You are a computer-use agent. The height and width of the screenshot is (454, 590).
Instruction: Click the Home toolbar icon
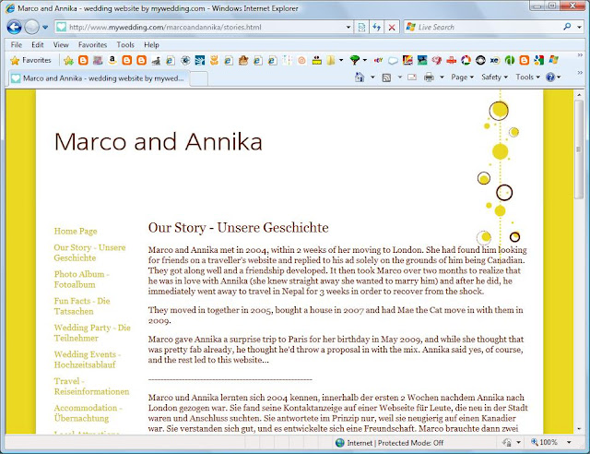(360, 78)
